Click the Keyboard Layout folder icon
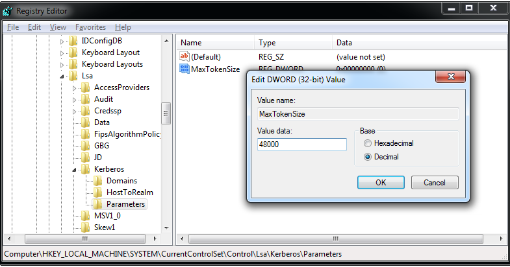This screenshot has width=510, height=267. [x=73, y=52]
